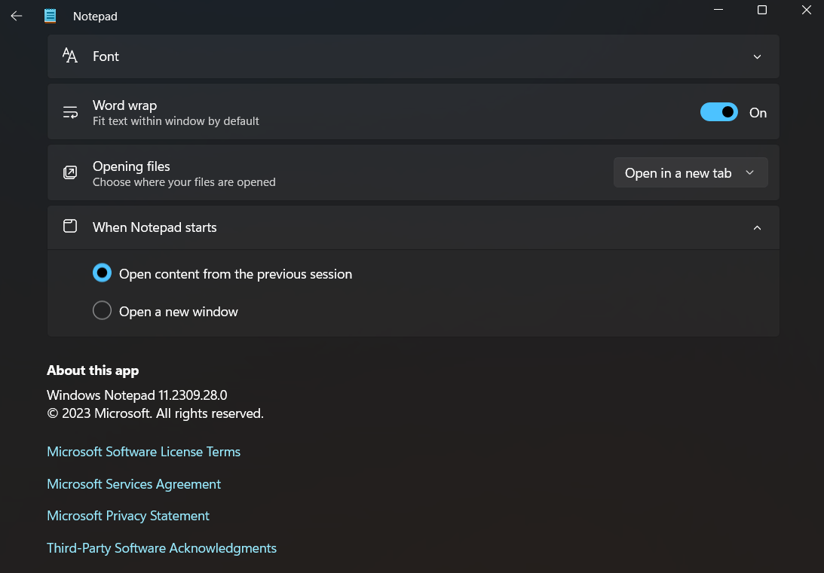Open Microsoft Services Agreement link
Viewport: 824px width, 573px height.
tap(133, 484)
